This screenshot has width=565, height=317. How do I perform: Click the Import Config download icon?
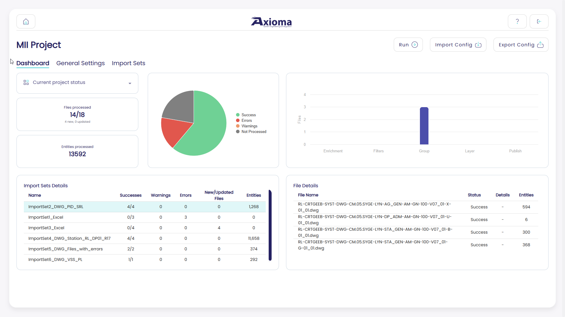click(x=478, y=45)
